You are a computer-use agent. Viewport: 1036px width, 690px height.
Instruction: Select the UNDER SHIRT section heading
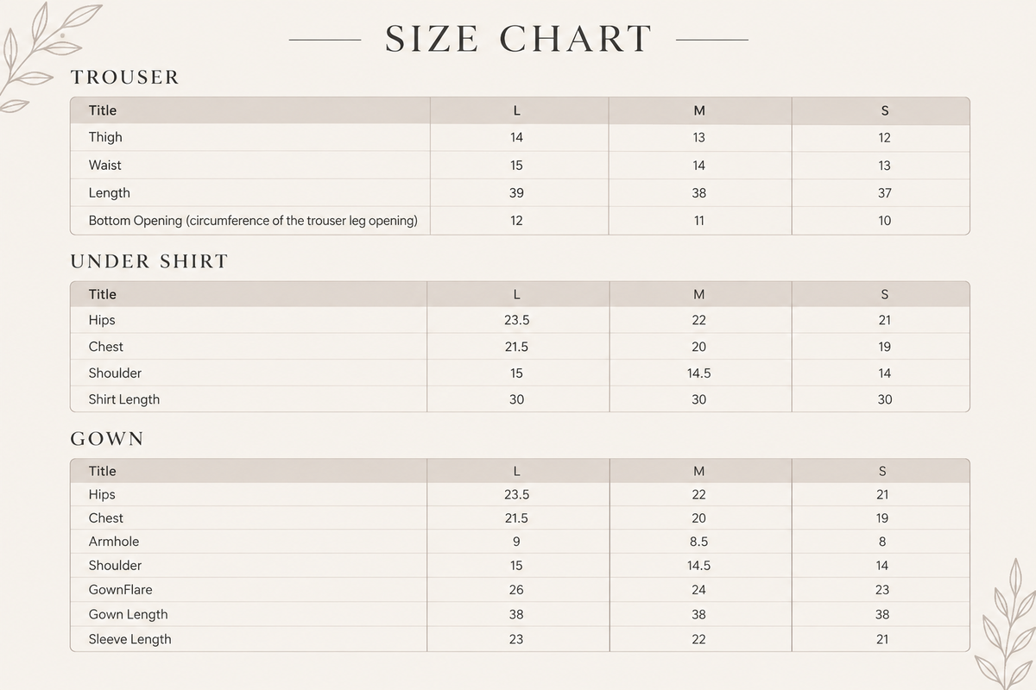coord(149,261)
